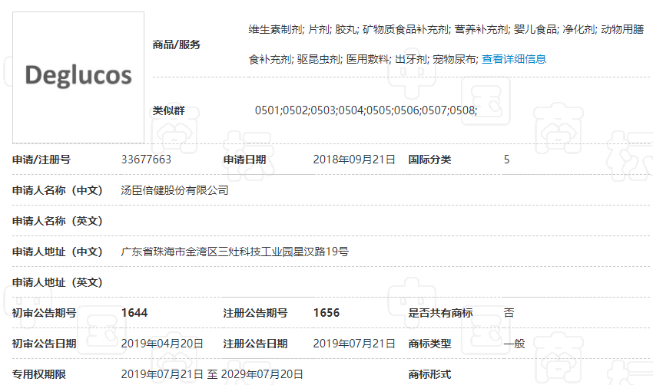Click the goods line starting 食补充剂; 驱昆虫剂
Image resolution: width=653 pixels, height=385 pixels.
(363, 60)
